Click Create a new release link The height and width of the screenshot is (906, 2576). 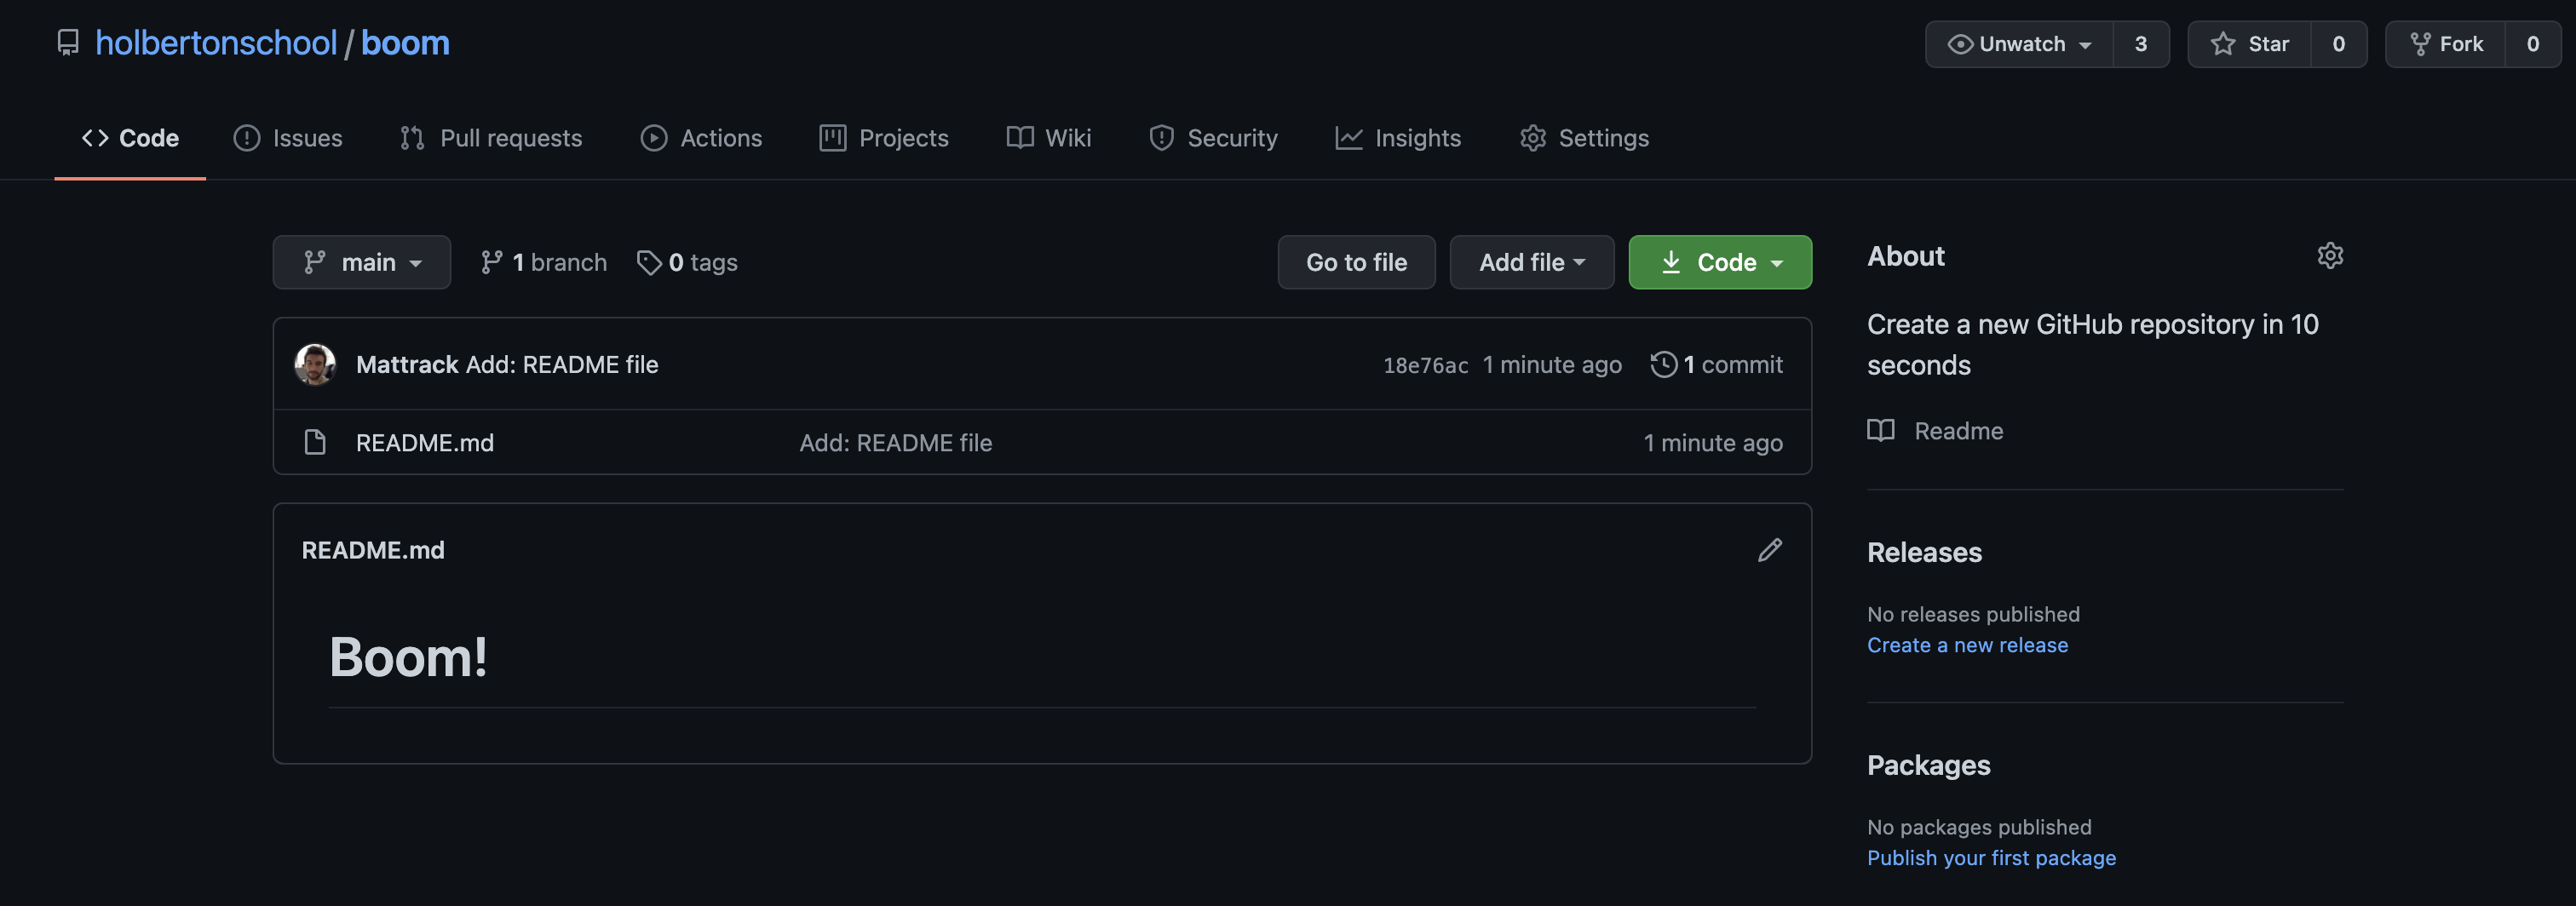point(1966,645)
